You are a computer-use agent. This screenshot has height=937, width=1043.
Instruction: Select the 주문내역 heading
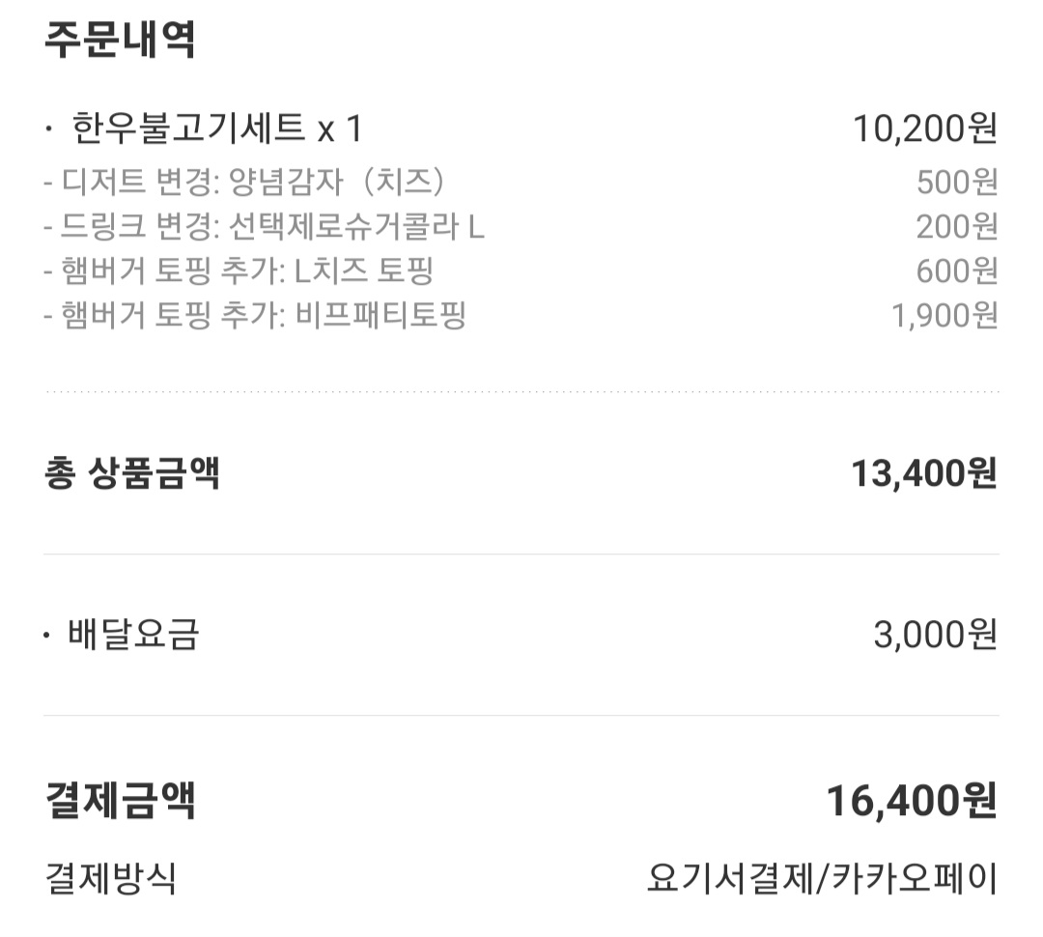(x=121, y=40)
